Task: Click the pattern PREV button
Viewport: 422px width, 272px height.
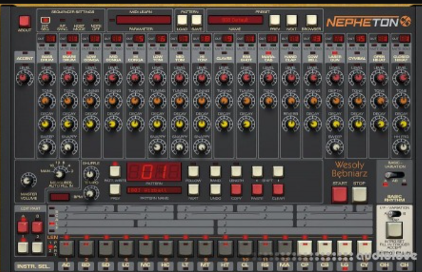Action: click(115, 190)
